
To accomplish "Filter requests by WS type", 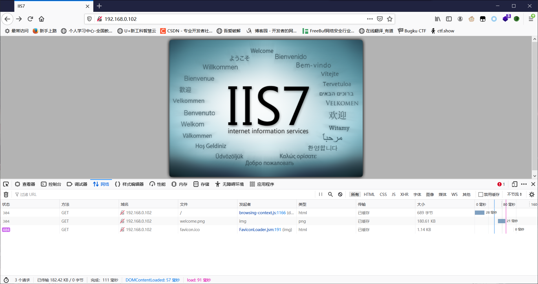I will [455, 194].
